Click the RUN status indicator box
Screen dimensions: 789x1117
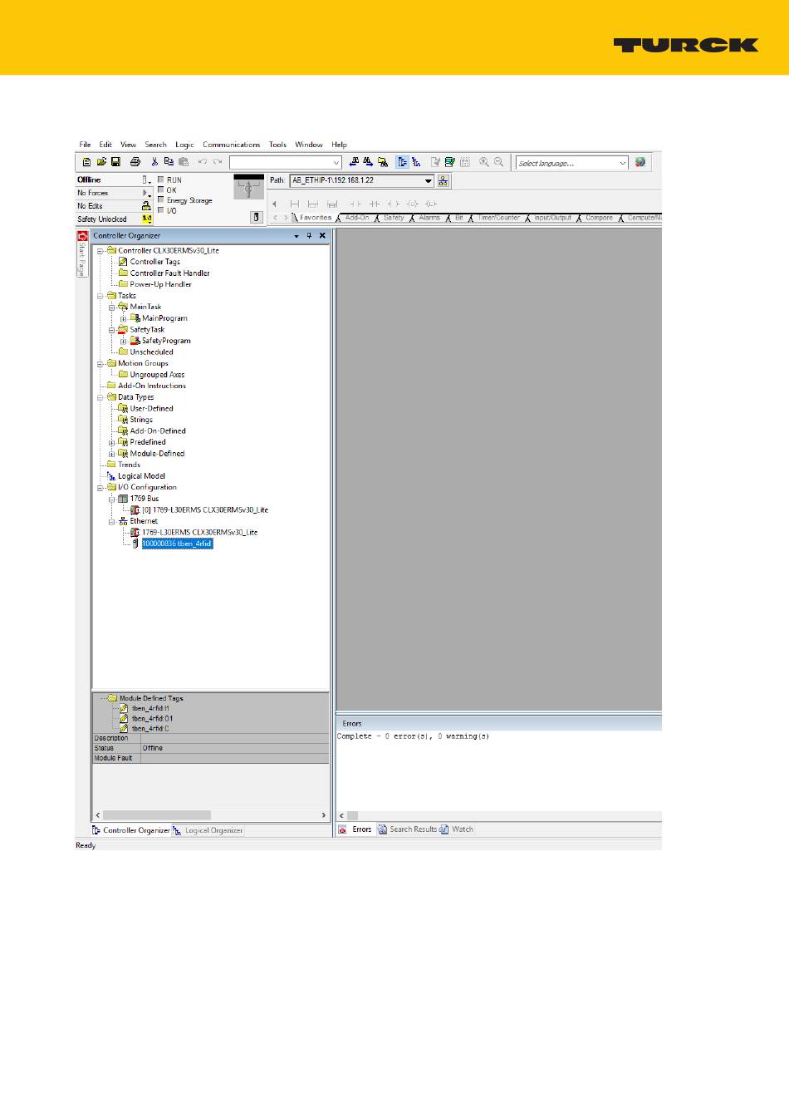coord(161,180)
